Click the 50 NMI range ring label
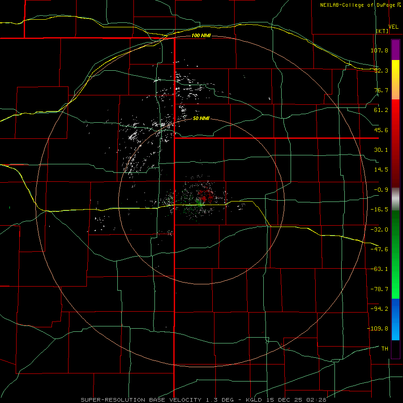Screen dimensions: 403x403 coord(201,118)
